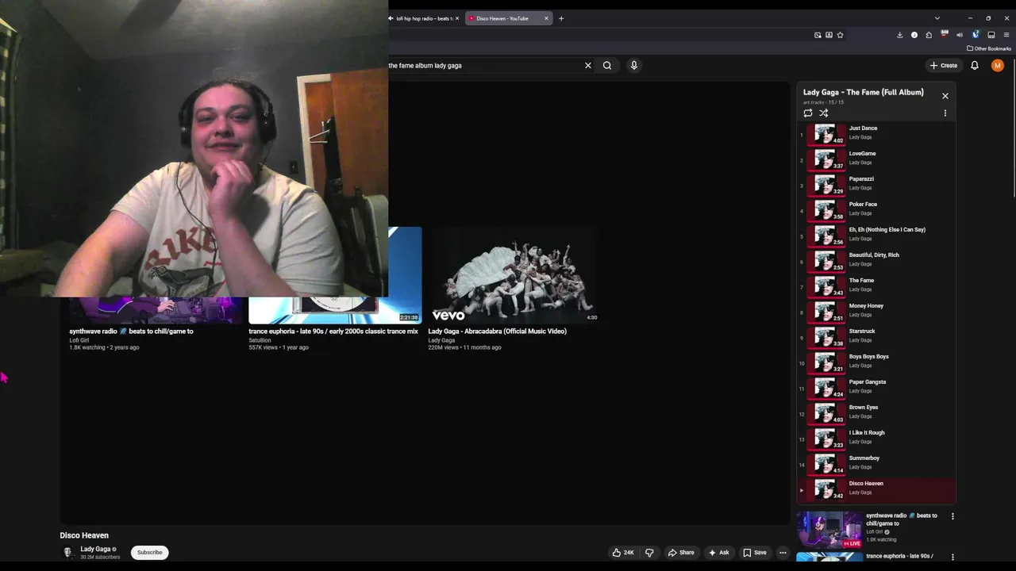Clear the YouTube search box text
The height and width of the screenshot is (571, 1016).
588,66
